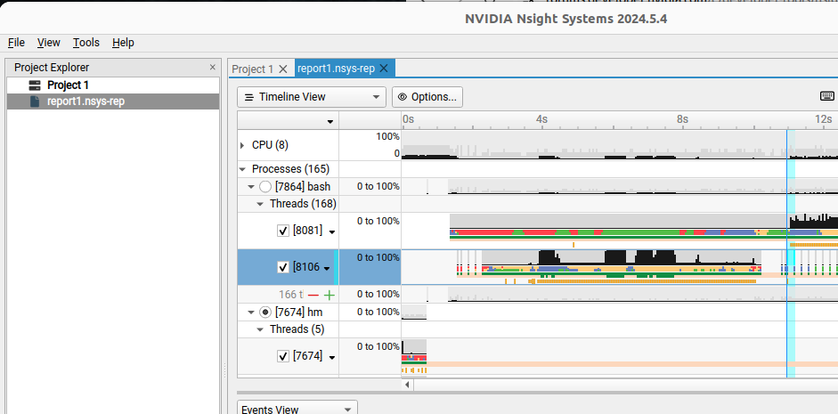Select Project 1 in Project Explorer
Image resolution: width=838 pixels, height=414 pixels.
tap(68, 85)
